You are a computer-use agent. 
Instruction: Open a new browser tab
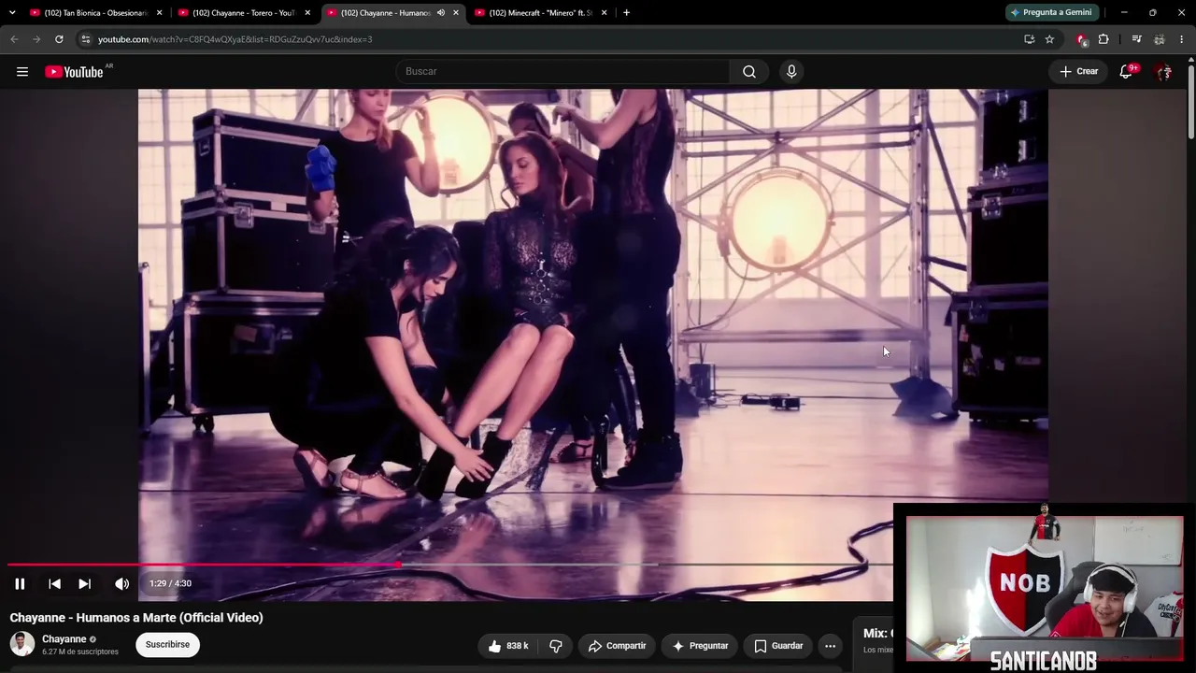[x=626, y=13]
